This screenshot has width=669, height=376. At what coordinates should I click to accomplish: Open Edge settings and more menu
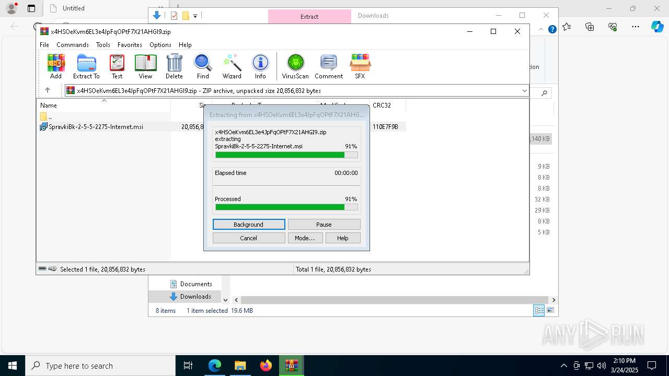pos(636,27)
